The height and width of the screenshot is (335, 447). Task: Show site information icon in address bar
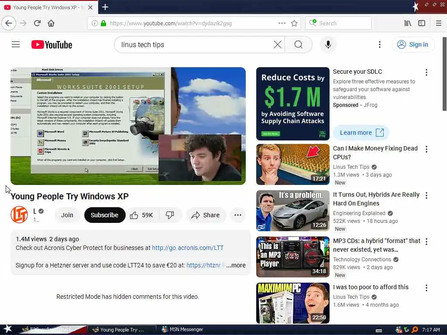[x=94, y=23]
